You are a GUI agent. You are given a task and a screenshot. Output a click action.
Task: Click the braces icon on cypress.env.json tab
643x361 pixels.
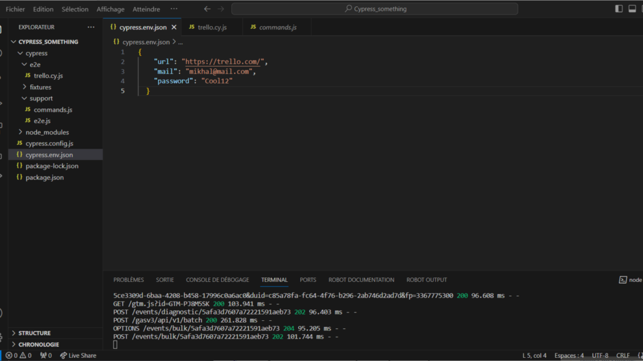[x=113, y=26]
